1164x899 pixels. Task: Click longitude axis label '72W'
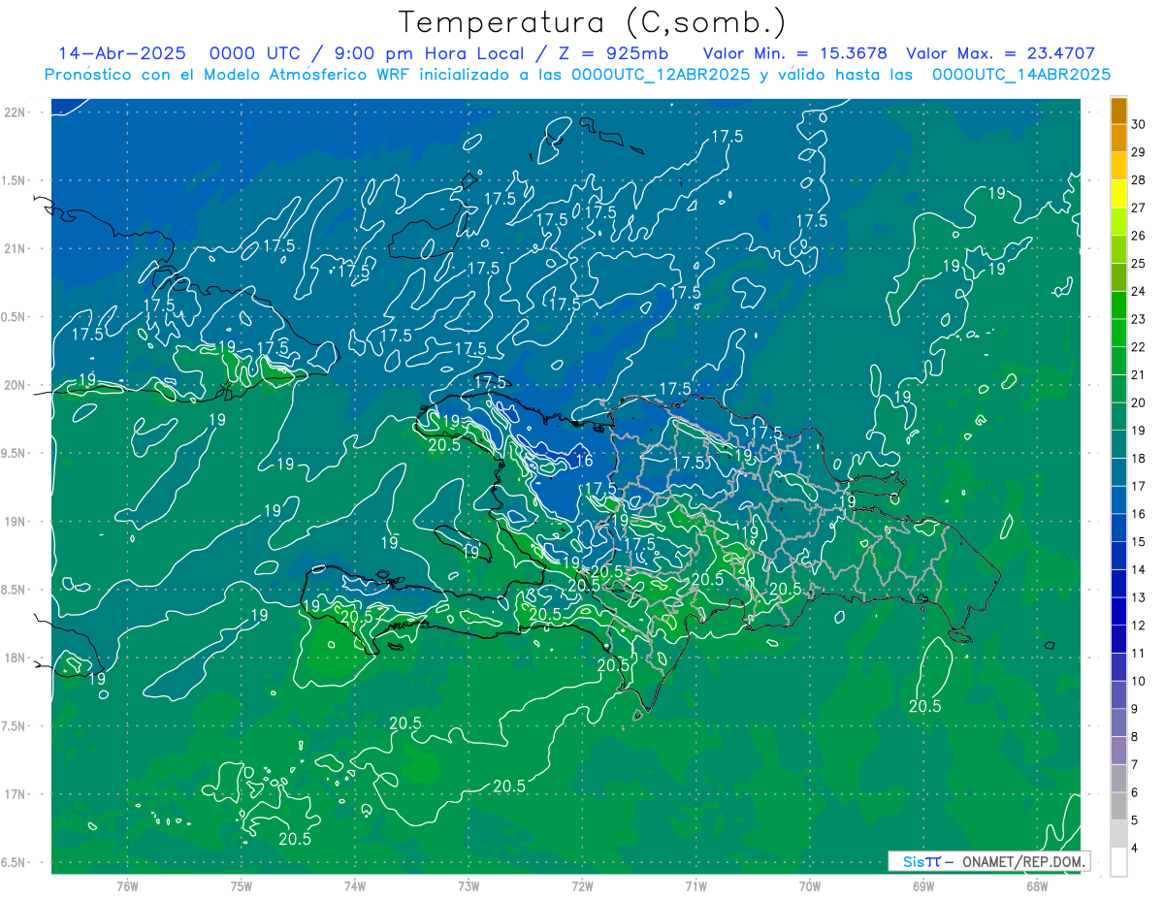point(582,886)
